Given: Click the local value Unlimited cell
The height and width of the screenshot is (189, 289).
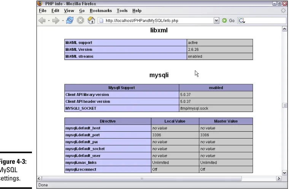Looking at the screenshot, I should point(175,162).
